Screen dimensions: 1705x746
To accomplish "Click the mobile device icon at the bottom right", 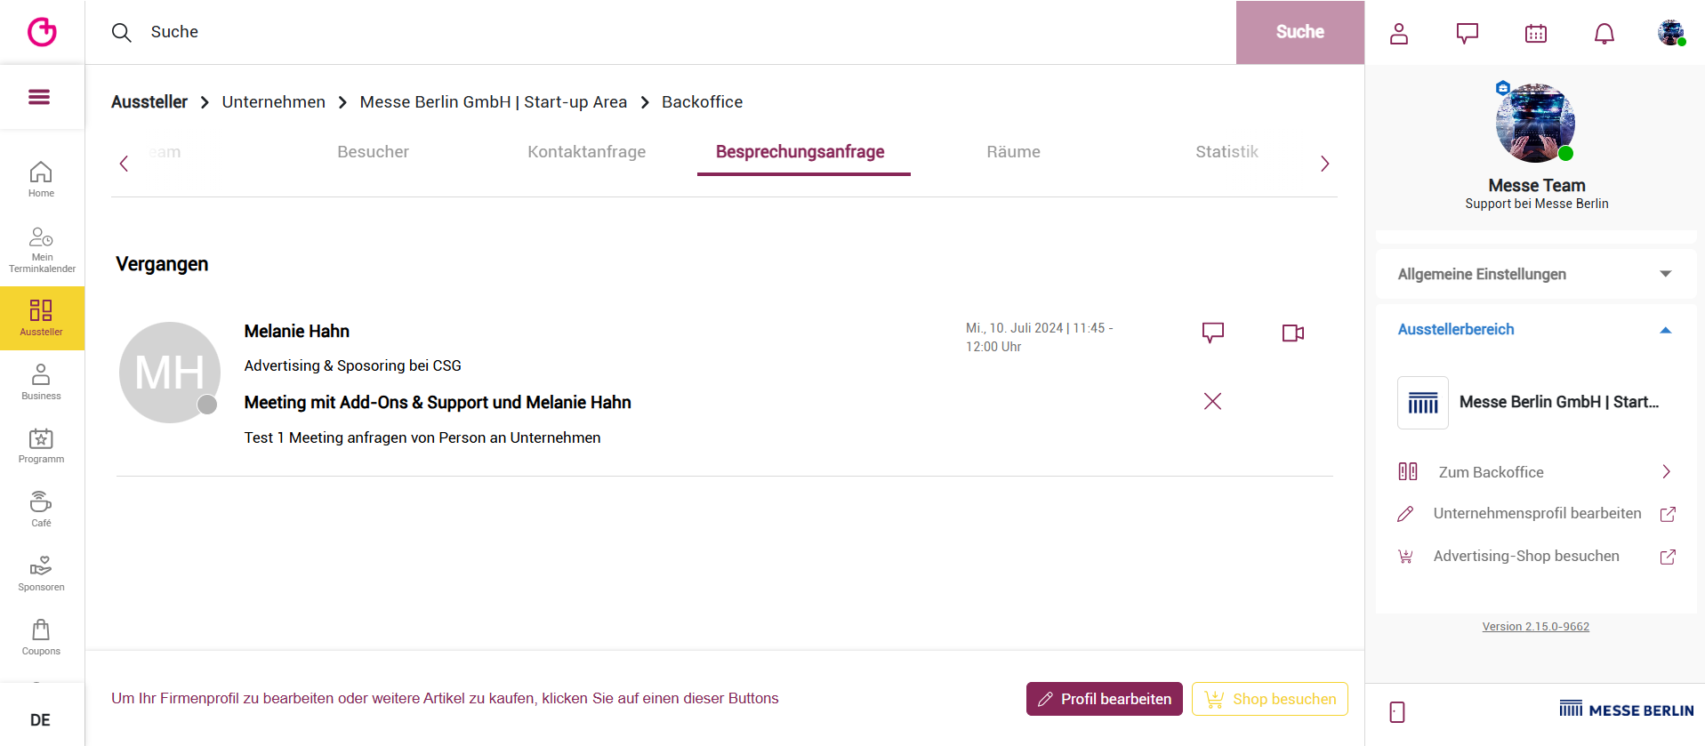I will point(1397,712).
